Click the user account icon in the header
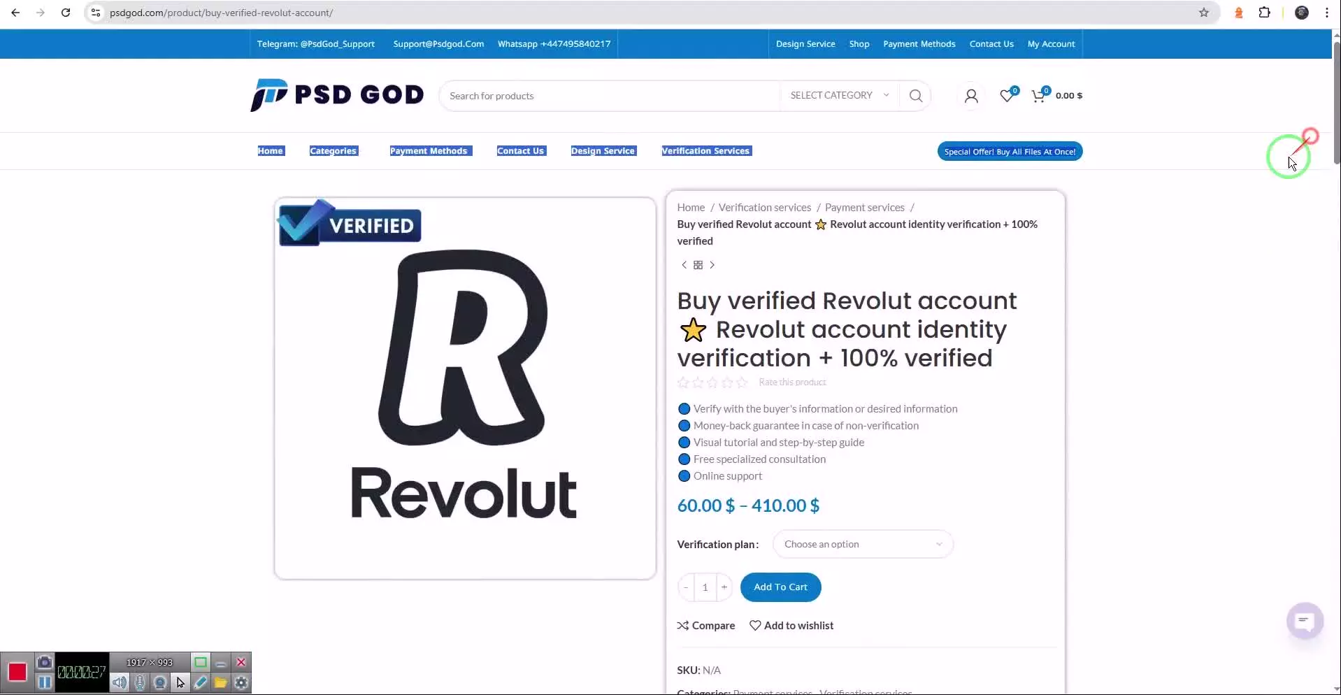This screenshot has height=695, width=1341. [971, 96]
